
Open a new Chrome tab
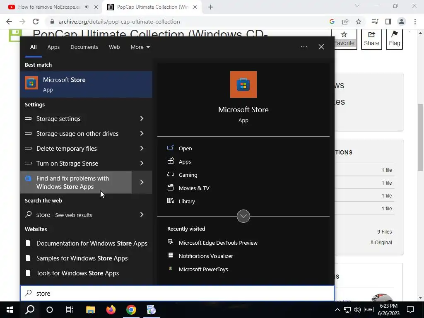click(x=211, y=7)
